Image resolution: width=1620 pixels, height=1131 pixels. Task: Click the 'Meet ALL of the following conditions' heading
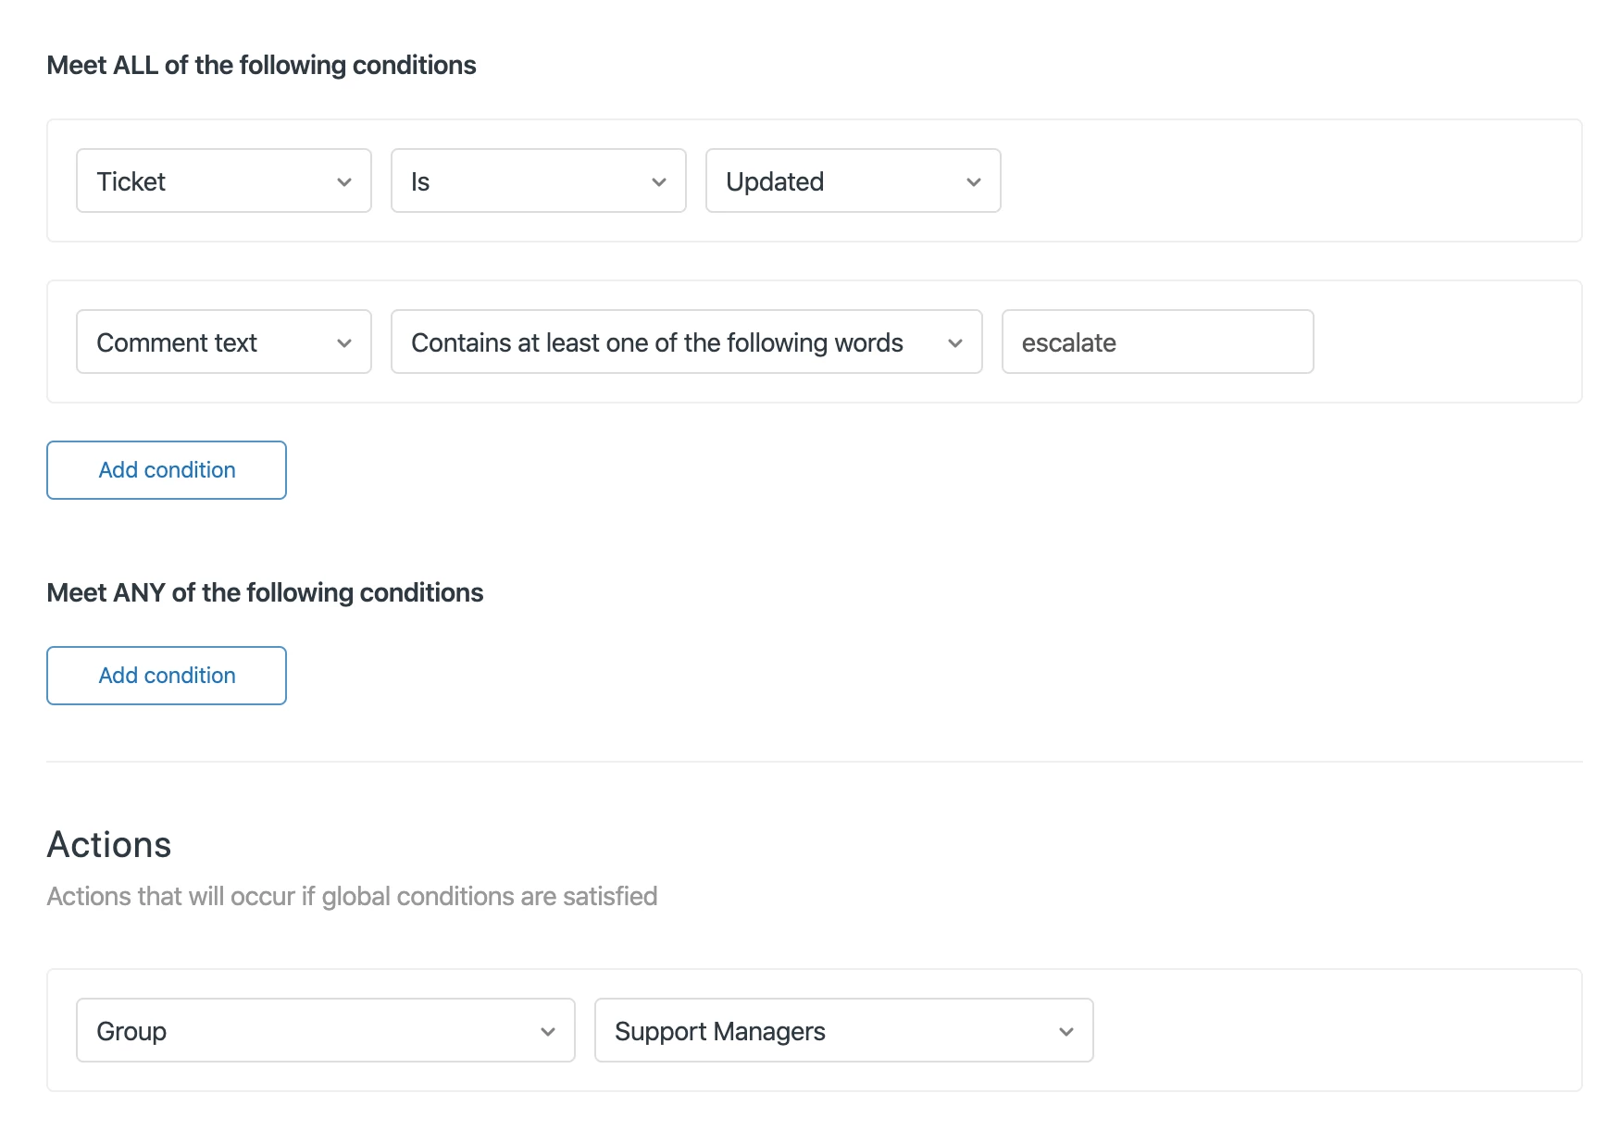(261, 65)
